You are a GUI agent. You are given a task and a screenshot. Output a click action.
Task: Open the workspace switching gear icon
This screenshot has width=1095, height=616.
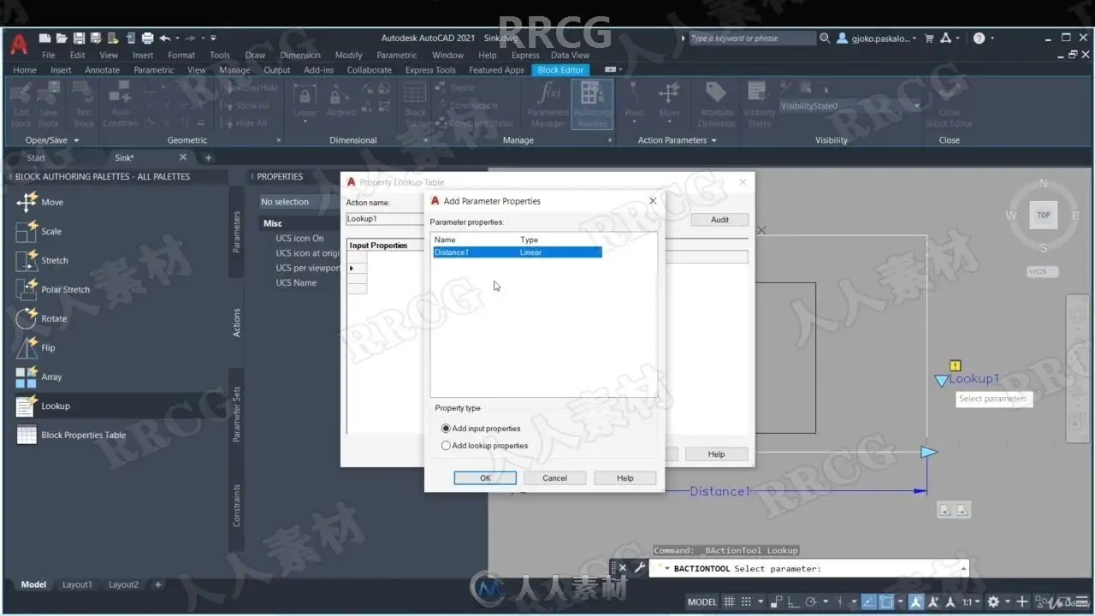coord(993,601)
